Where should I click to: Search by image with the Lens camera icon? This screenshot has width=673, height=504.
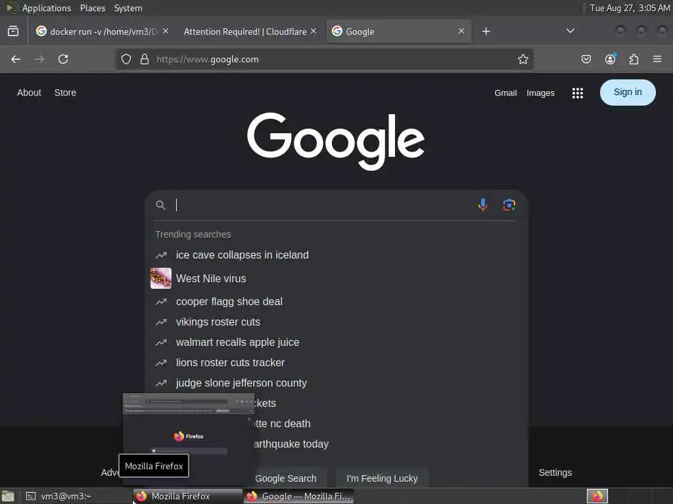click(509, 205)
